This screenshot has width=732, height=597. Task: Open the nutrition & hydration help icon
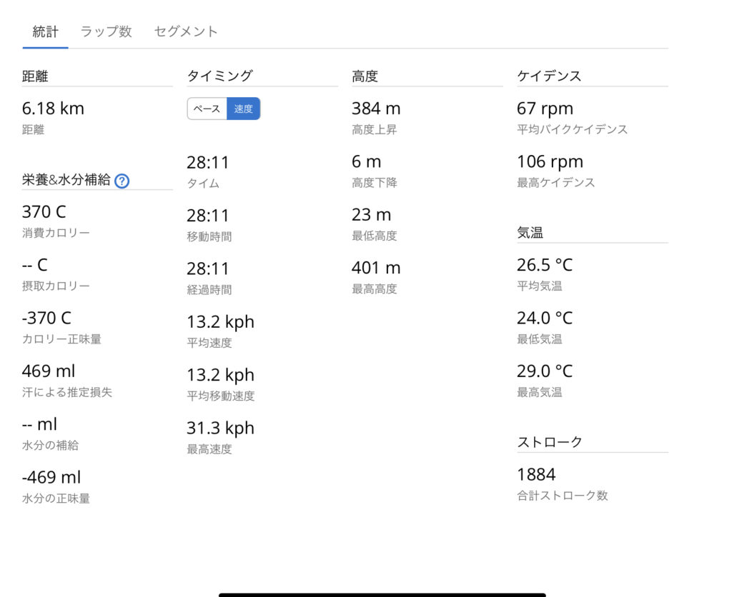122,181
